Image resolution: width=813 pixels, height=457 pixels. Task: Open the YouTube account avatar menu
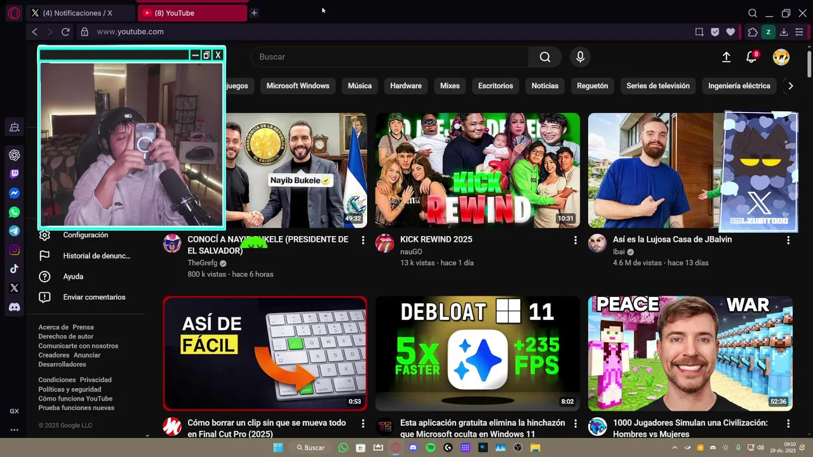coord(781,57)
